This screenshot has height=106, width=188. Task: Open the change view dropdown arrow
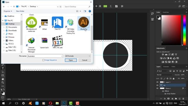pos(80,11)
